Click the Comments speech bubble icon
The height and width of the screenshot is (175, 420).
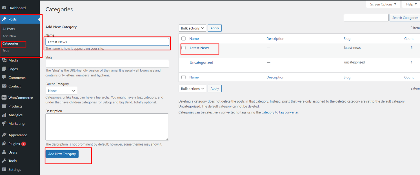click(4, 78)
